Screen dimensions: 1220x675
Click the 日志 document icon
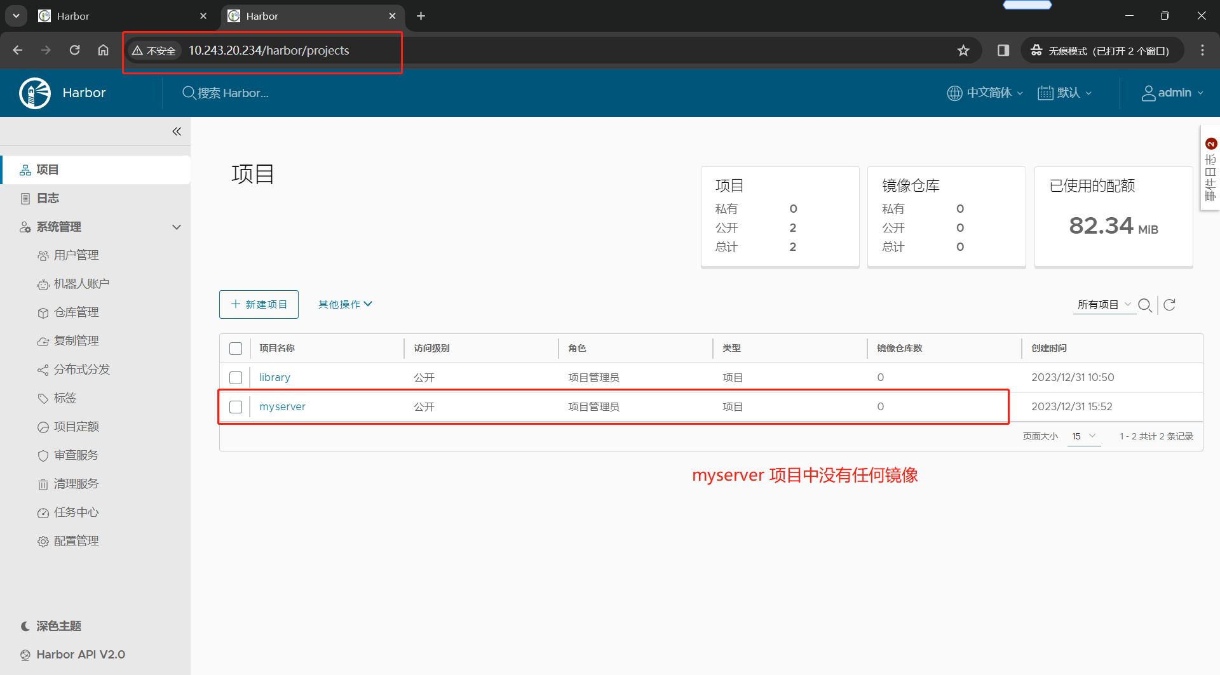[25, 199]
